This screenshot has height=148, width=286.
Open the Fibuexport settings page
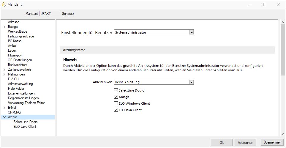[x=15, y=55]
